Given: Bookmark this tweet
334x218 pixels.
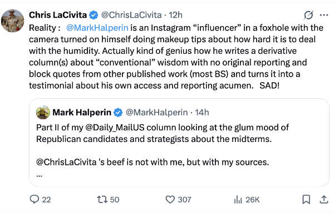Looking at the screenshot, I should pos(306,200).
